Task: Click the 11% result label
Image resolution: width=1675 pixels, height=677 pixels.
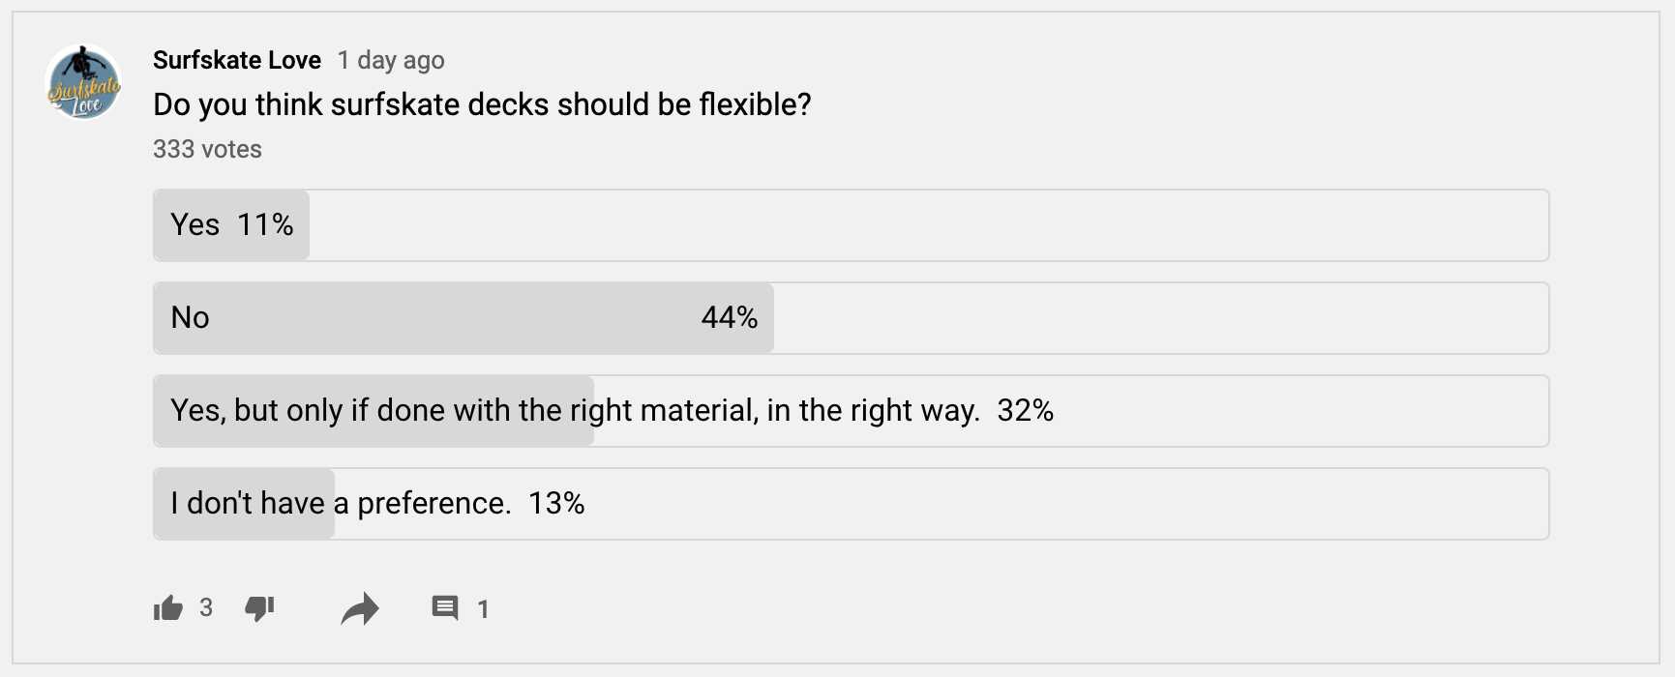Action: click(x=265, y=224)
